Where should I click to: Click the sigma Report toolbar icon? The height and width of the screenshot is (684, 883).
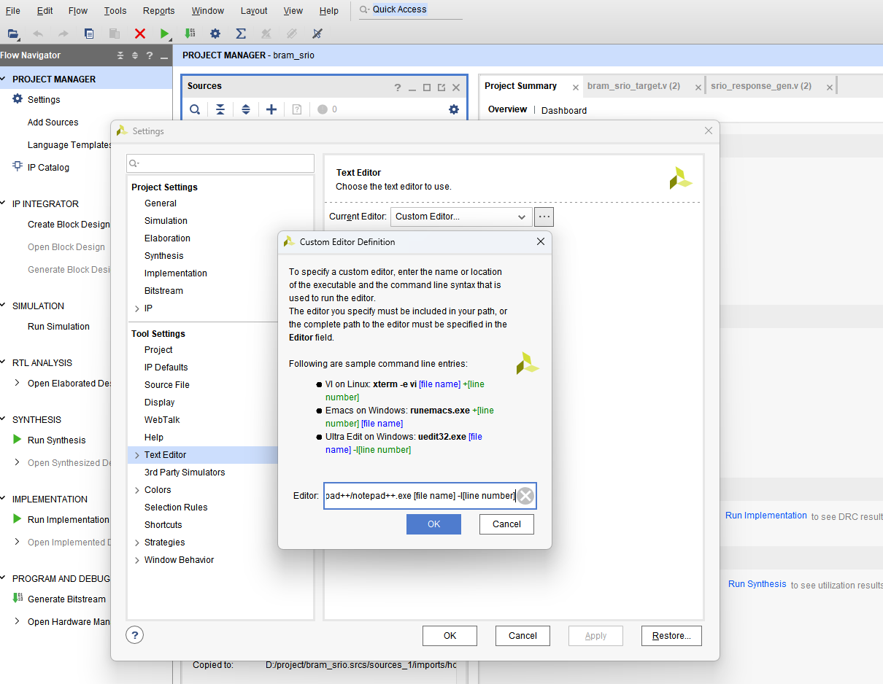[x=241, y=34]
